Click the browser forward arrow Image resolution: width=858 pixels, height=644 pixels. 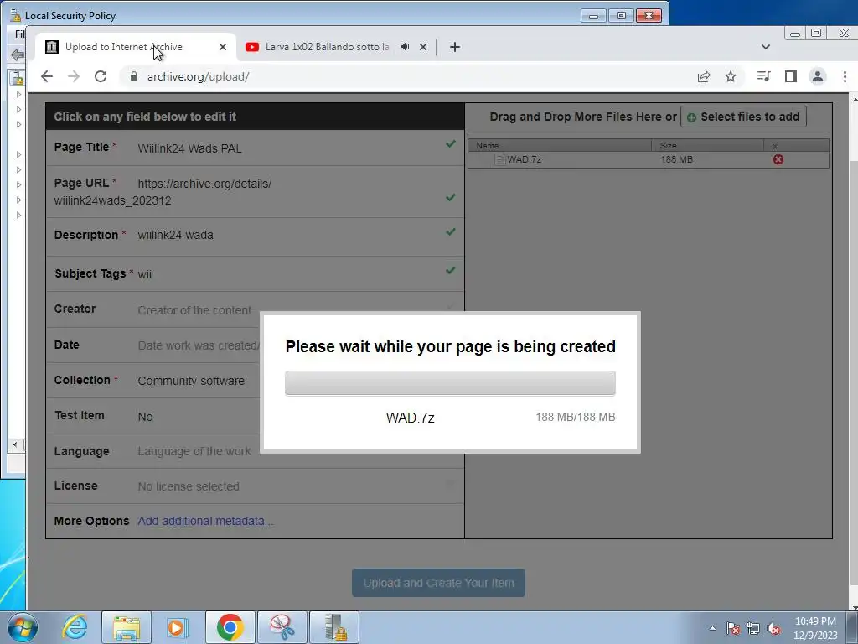74,76
